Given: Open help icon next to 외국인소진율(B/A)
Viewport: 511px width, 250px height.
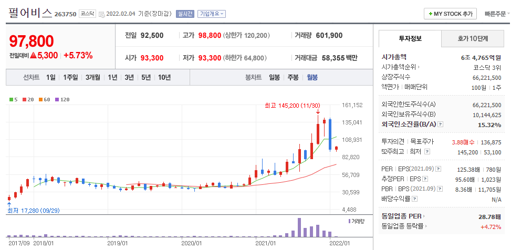Looking at the screenshot, I should [440, 124].
